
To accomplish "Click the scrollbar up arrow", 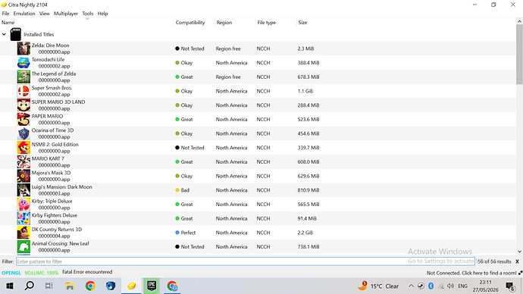I will [519, 21].
